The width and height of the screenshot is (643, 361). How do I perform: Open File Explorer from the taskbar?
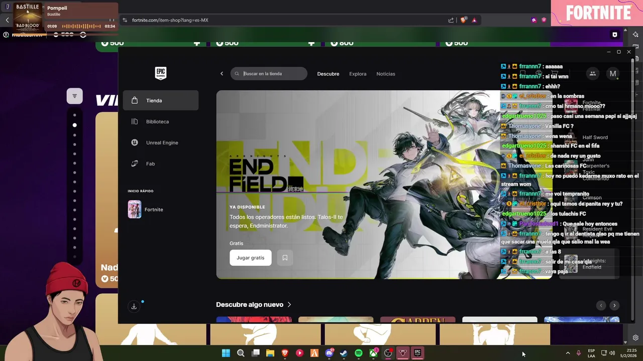270,353
